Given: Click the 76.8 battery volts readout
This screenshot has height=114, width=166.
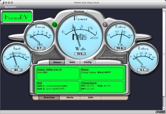Looking at the screenshot, I should point(120,48).
